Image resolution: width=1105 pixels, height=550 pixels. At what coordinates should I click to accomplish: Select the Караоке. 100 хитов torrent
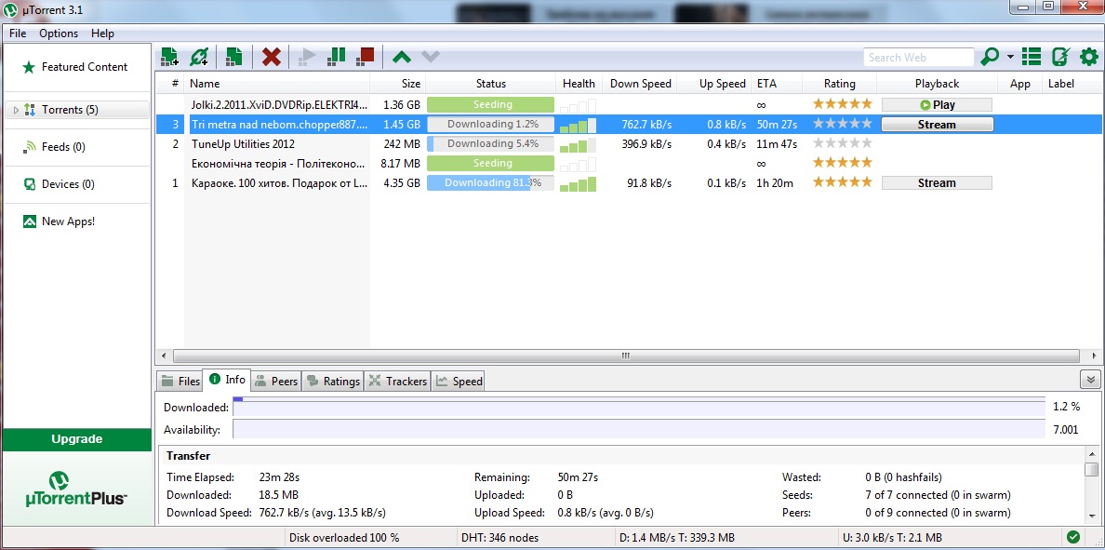629,183
